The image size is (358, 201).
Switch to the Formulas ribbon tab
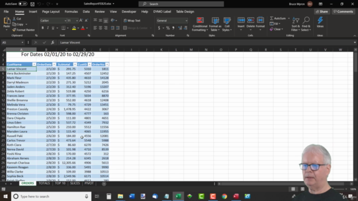click(71, 12)
